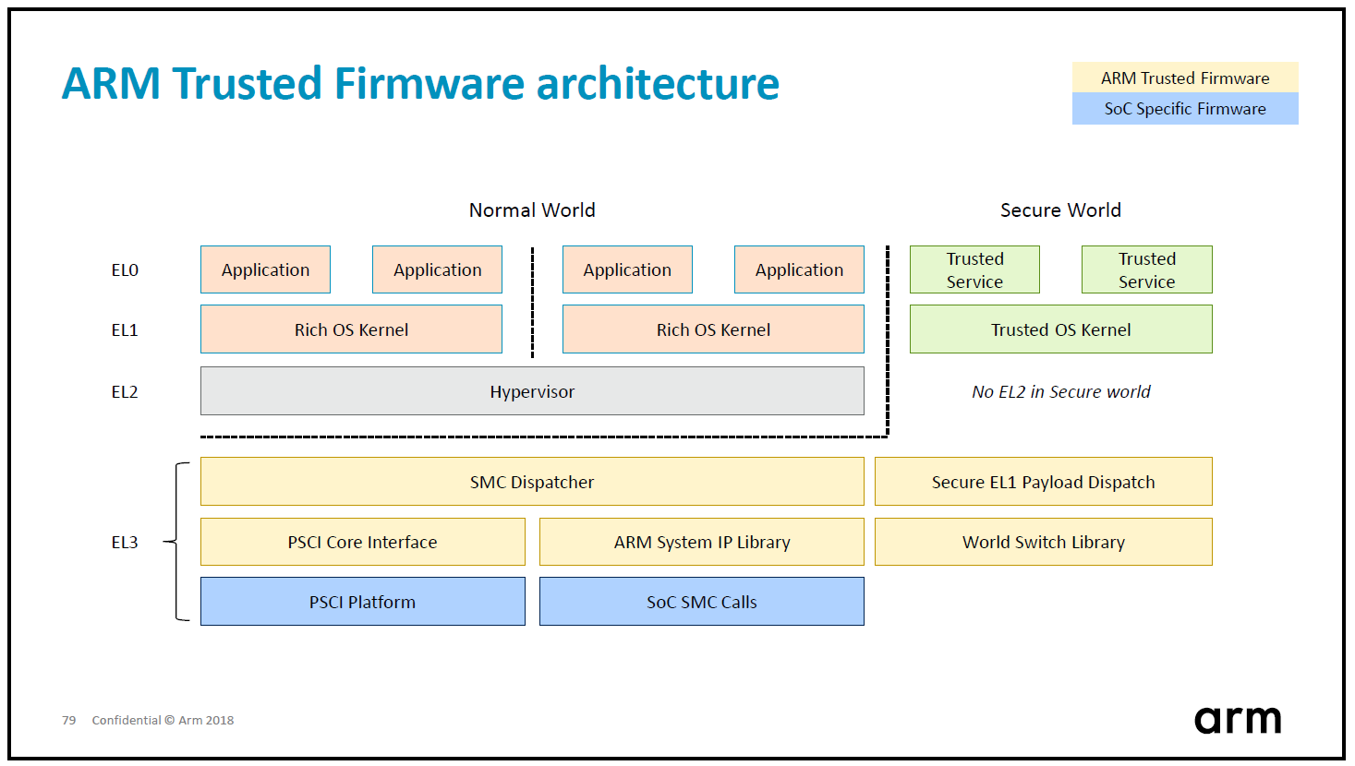The height and width of the screenshot is (766, 1355).
Task: Click the PSCI Core Interface block
Action: pos(362,542)
